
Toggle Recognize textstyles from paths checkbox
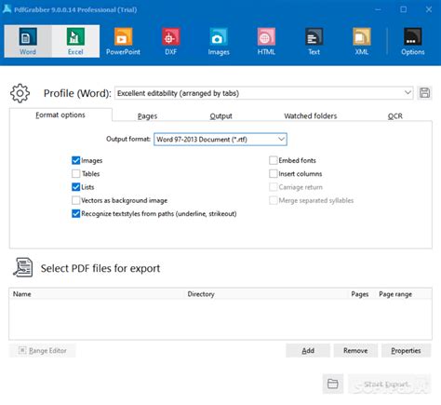click(x=75, y=214)
